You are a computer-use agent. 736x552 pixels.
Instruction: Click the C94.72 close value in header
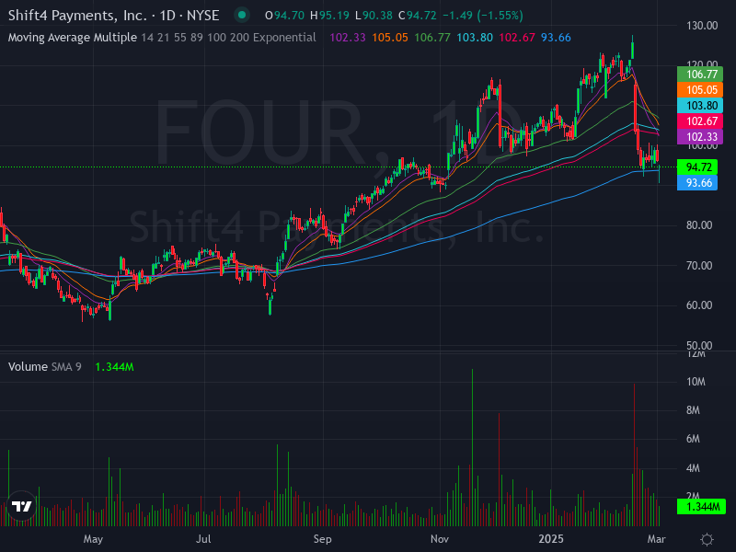click(418, 16)
